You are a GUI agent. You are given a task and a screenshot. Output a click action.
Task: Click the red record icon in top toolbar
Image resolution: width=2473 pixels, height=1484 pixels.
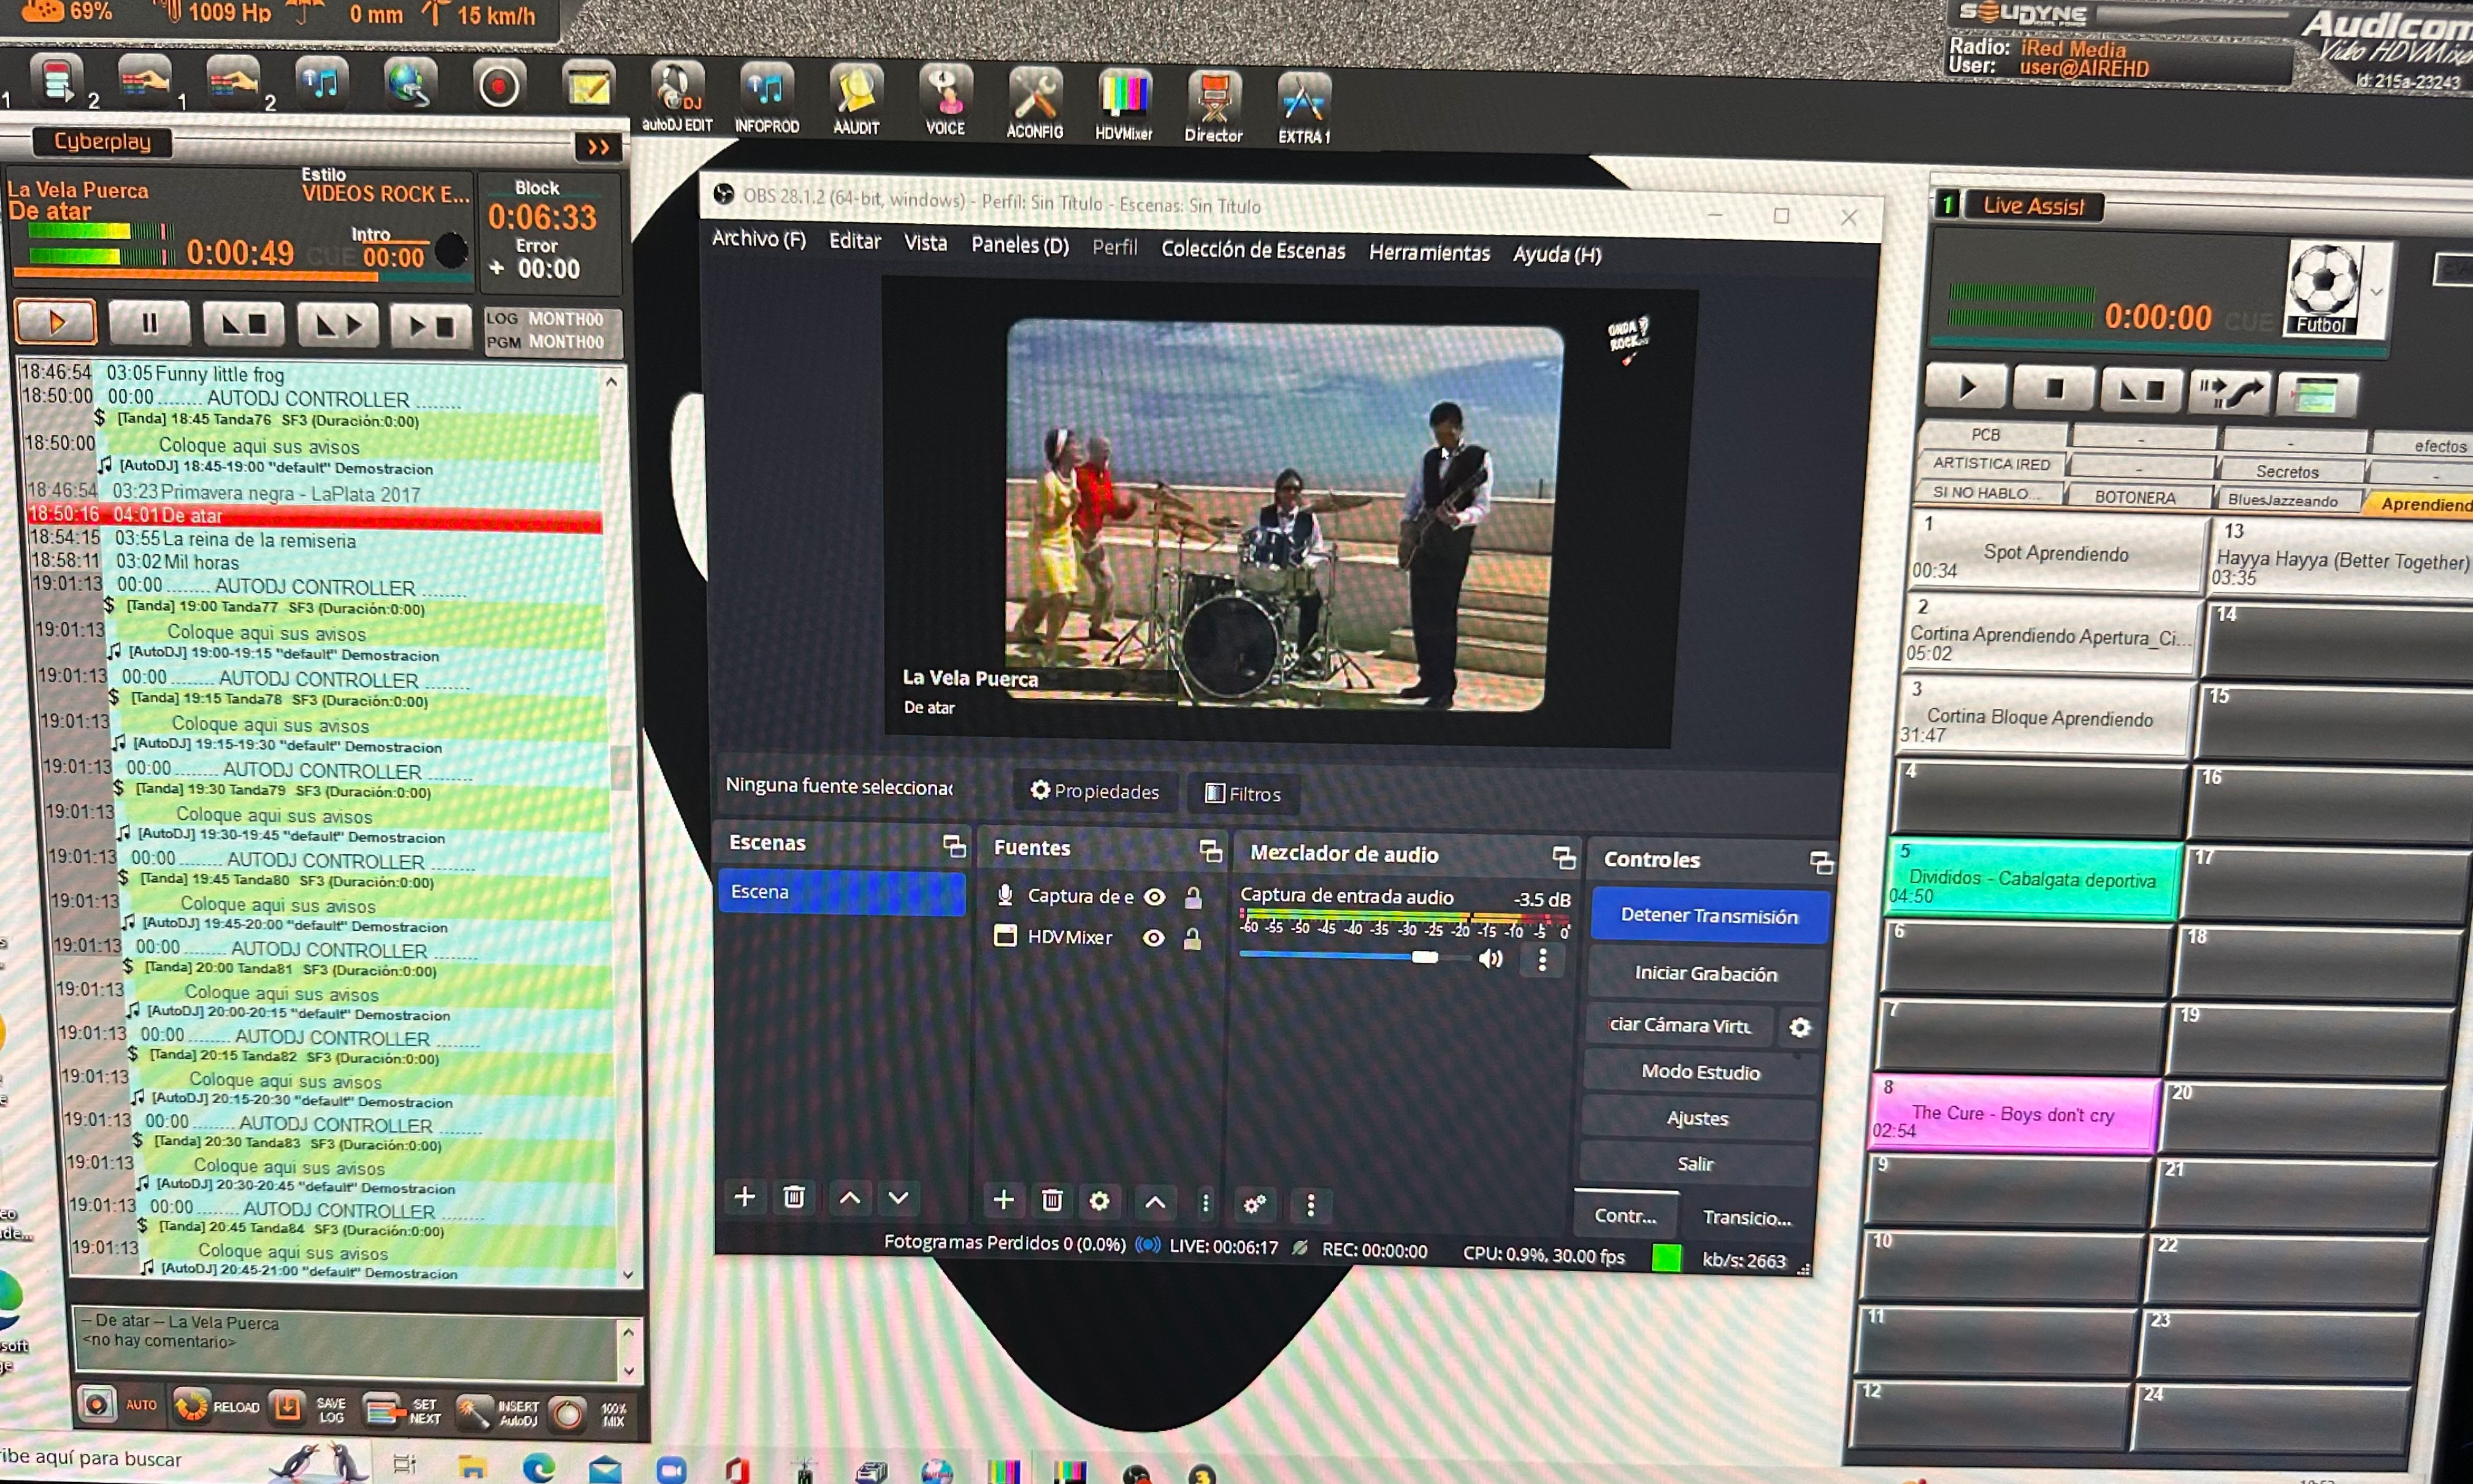tap(498, 87)
